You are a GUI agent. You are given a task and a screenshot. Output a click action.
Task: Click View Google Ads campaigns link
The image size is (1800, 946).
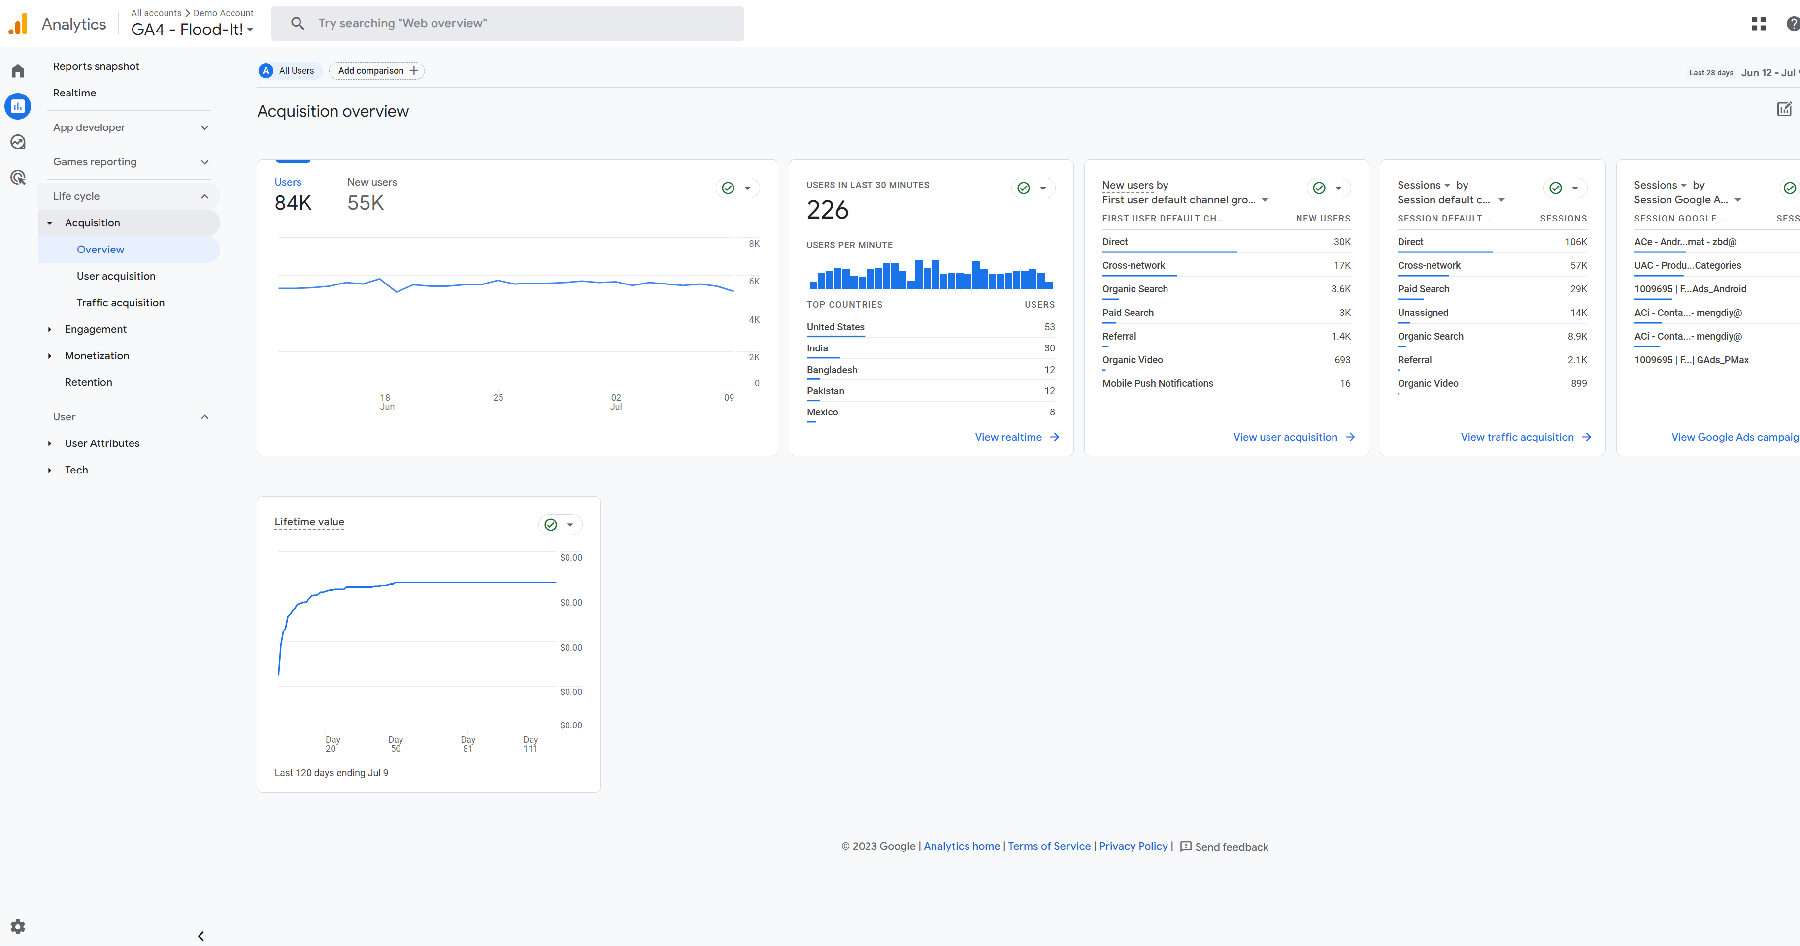[1735, 437]
